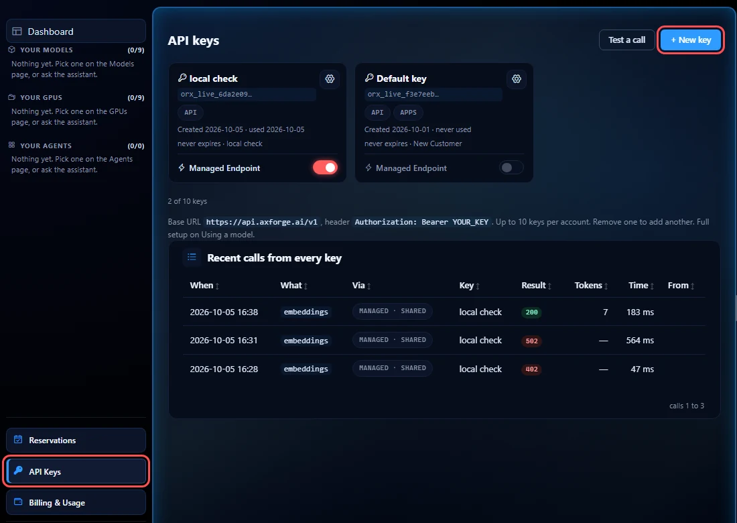Click the Test a call button
The height and width of the screenshot is (523, 737).
coord(626,40)
